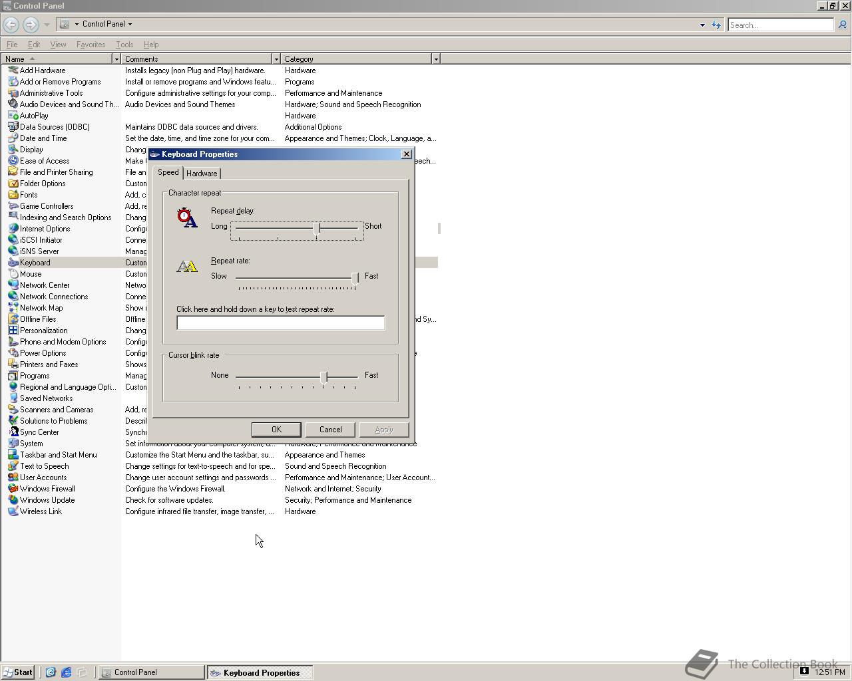Click the Control Panel search box
The image size is (852, 681).
tap(780, 25)
